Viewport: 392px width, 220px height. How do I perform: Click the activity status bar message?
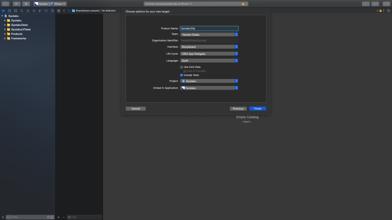tap(169, 4)
